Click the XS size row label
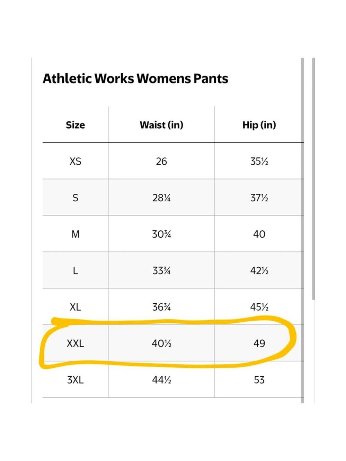This screenshot has height=461, width=346. 75,162
